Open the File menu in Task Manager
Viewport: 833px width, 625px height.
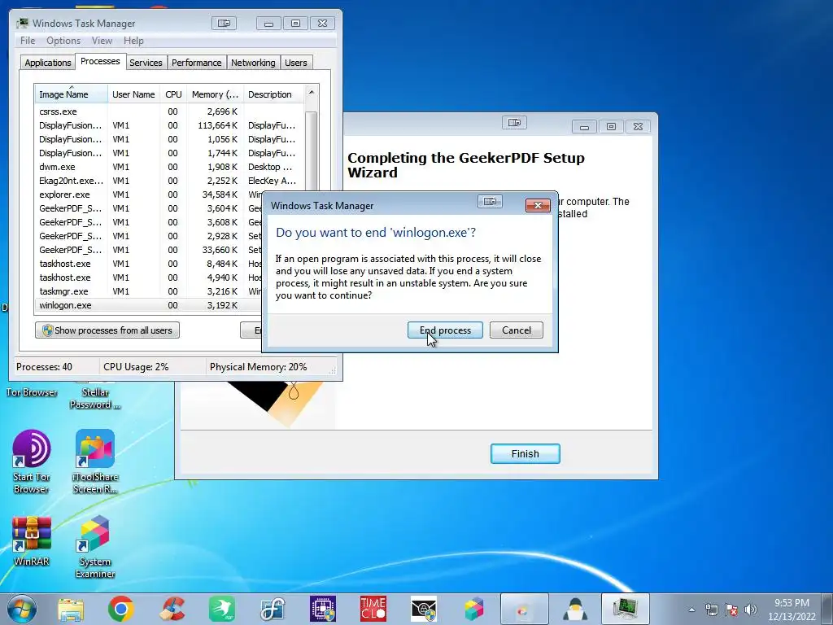[x=28, y=41]
